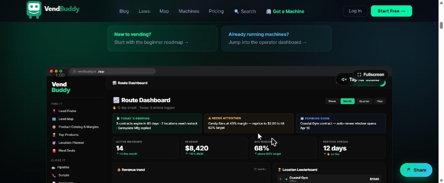Screen dimensions: 444x183
Task: Open the New to vending beginner roadmap card
Action: [x=163, y=38]
